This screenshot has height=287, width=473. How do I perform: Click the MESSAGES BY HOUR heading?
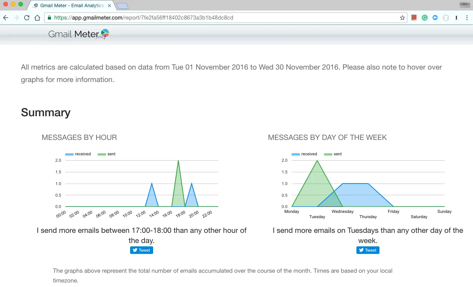[x=79, y=137]
